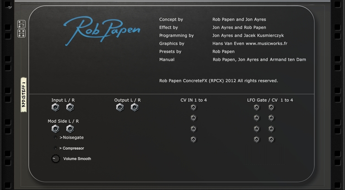Click the LFO 2 CV output jack
The image size is (345, 190).
[271, 118]
